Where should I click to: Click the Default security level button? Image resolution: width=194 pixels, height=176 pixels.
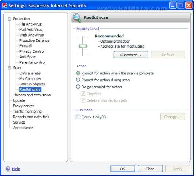pos(168,55)
